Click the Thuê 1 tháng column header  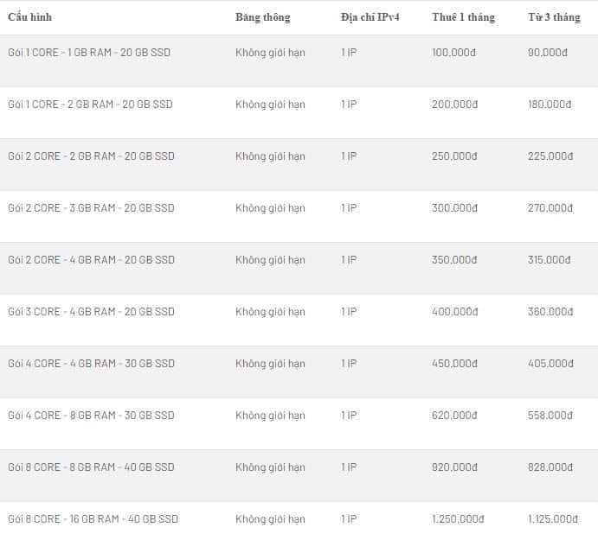point(463,17)
